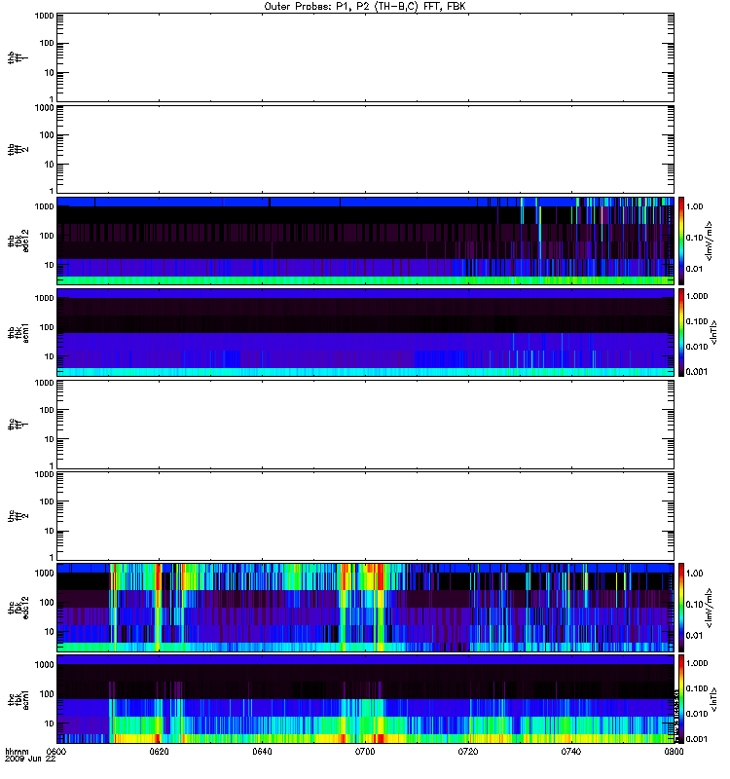Click the 'hhmm' axis format label
The width and height of the screenshot is (730, 779).
pyautogui.click(x=17, y=752)
